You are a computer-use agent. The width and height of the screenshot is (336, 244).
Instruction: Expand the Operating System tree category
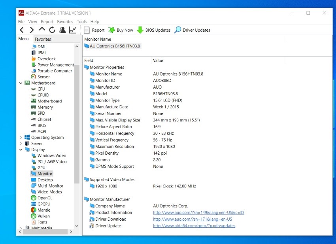pos(21,138)
